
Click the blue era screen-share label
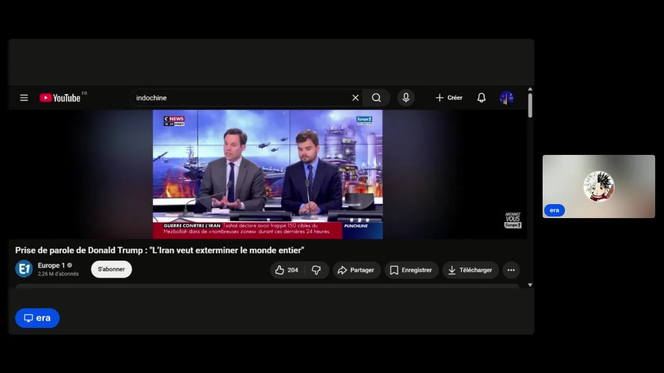[x=37, y=318]
